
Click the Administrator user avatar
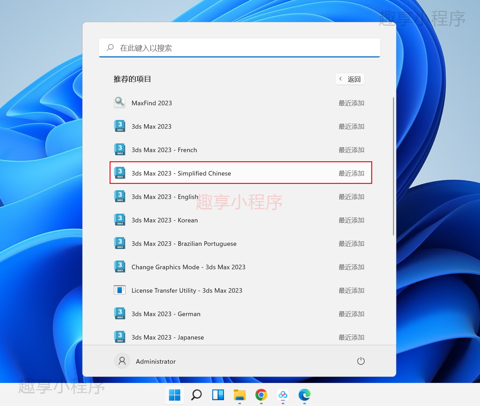coord(122,361)
